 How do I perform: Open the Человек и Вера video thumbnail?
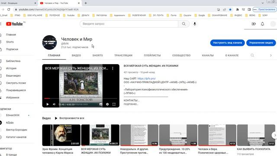pyautogui.click(x=217, y=135)
